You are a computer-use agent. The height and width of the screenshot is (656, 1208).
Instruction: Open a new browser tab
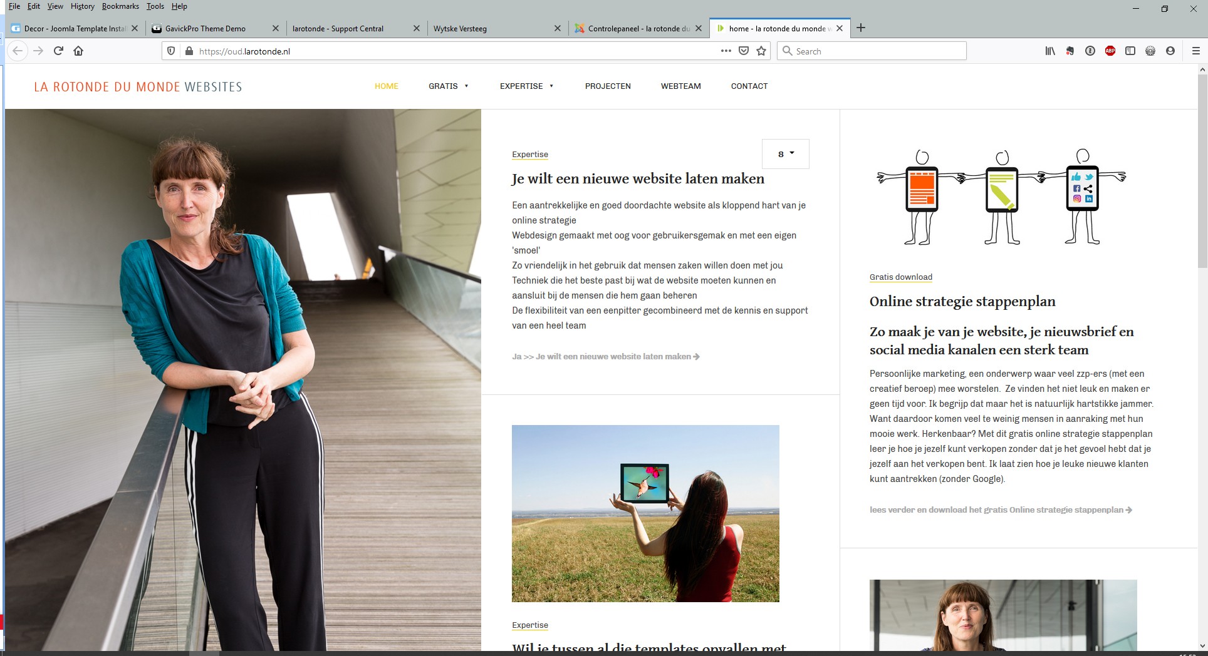(861, 28)
